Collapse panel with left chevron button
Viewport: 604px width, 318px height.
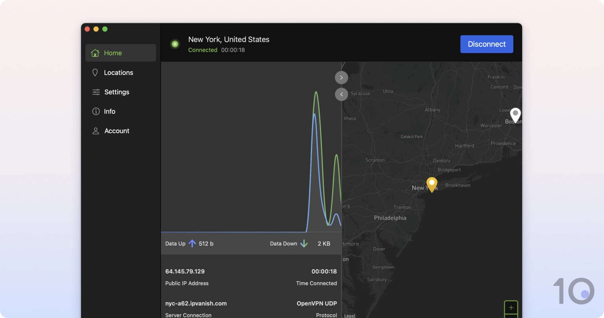tap(341, 94)
